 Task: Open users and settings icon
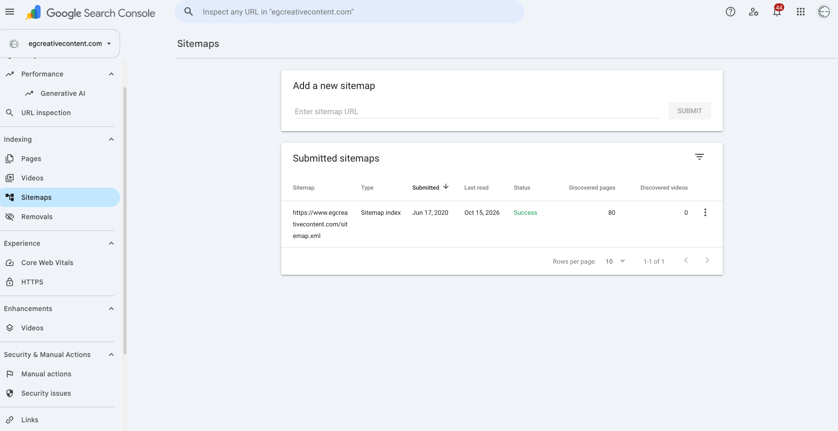click(x=754, y=12)
